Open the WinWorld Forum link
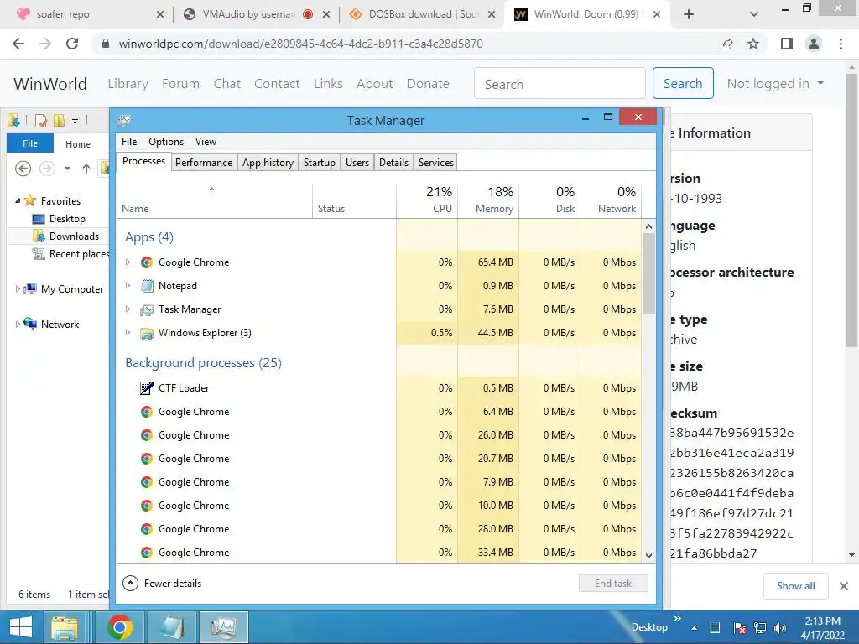 click(181, 84)
